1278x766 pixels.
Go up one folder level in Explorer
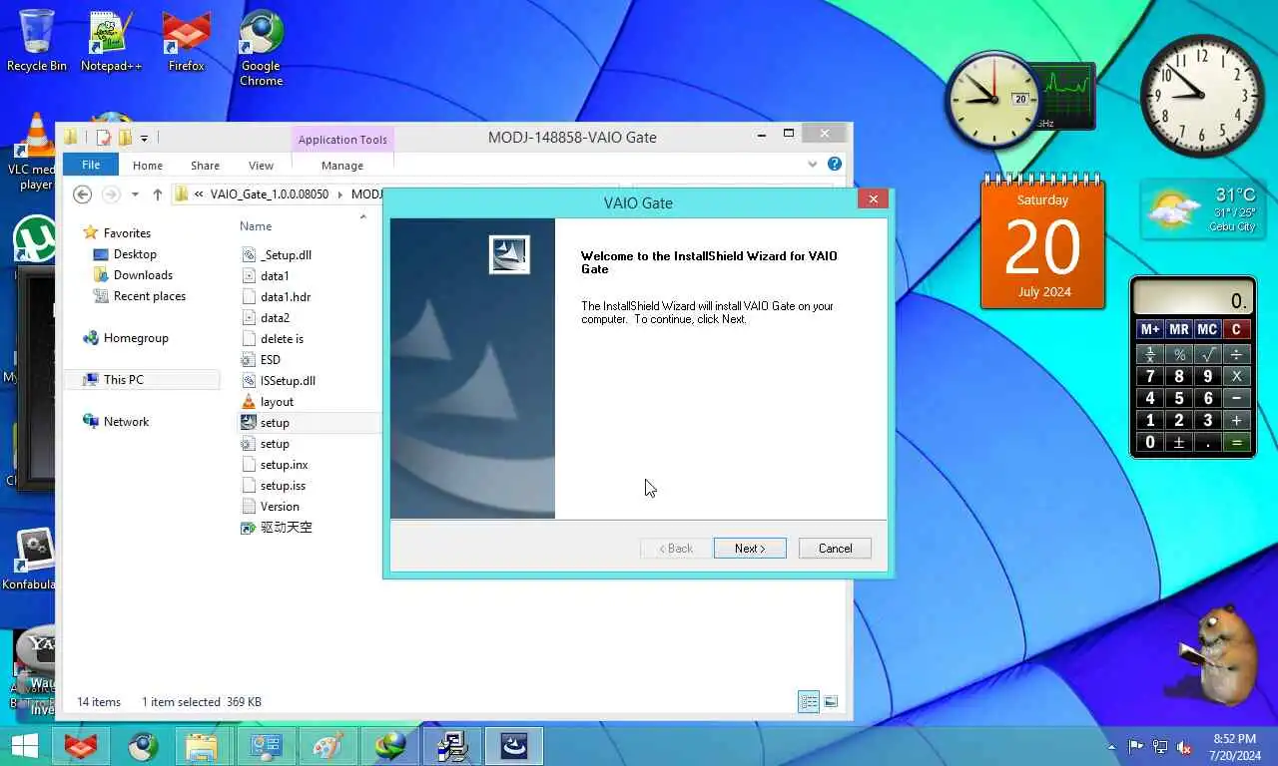pyautogui.click(x=158, y=194)
